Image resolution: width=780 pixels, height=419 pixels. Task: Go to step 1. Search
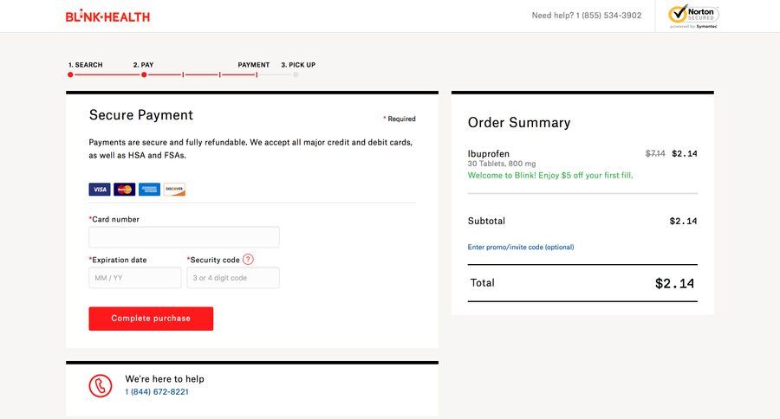coord(85,65)
